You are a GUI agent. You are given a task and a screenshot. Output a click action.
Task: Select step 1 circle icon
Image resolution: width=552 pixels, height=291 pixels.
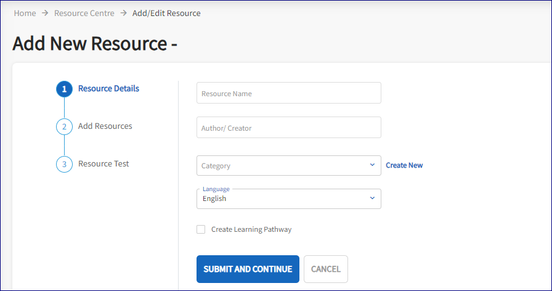(65, 89)
